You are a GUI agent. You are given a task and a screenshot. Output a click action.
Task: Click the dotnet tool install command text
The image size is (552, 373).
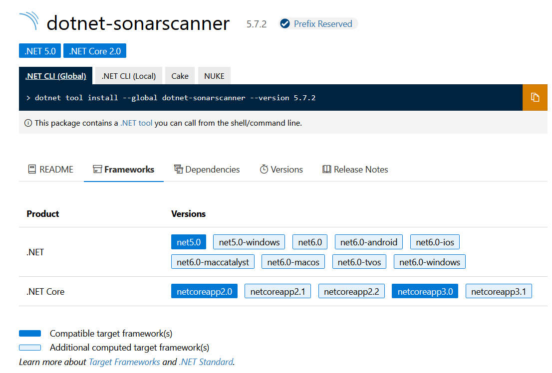(x=175, y=98)
